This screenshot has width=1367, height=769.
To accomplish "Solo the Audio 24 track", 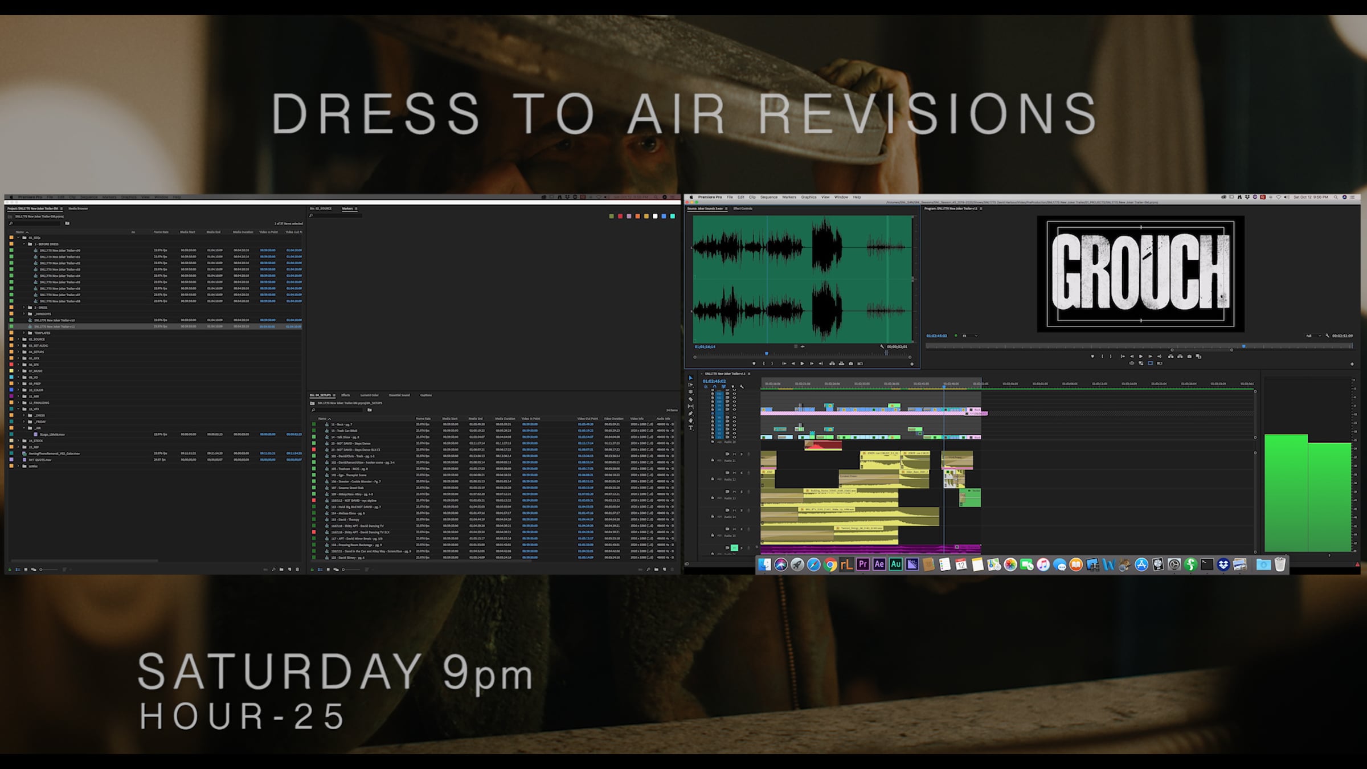I will (742, 510).
